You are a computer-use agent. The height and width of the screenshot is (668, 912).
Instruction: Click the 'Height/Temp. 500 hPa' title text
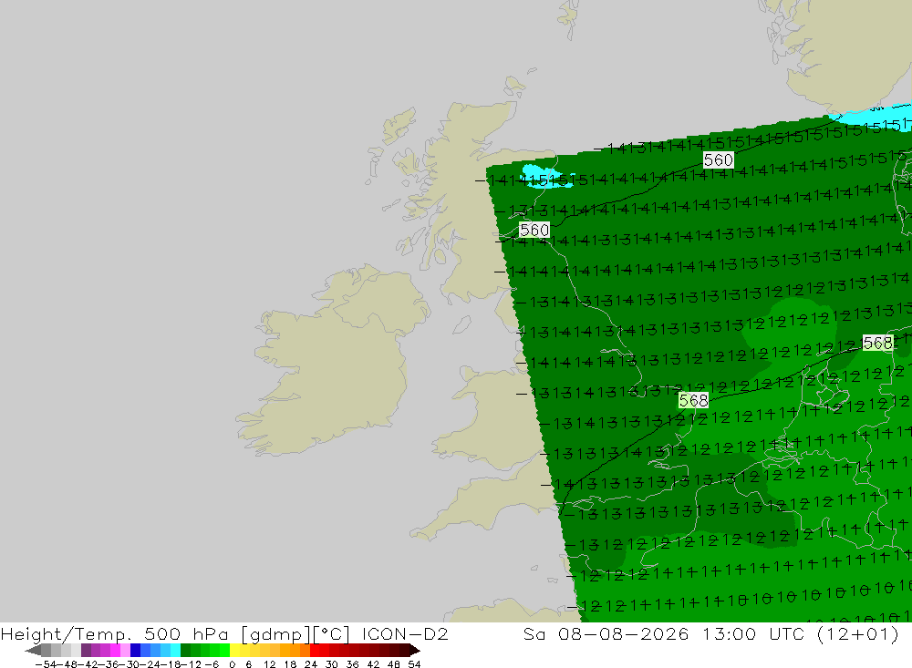coord(116,633)
